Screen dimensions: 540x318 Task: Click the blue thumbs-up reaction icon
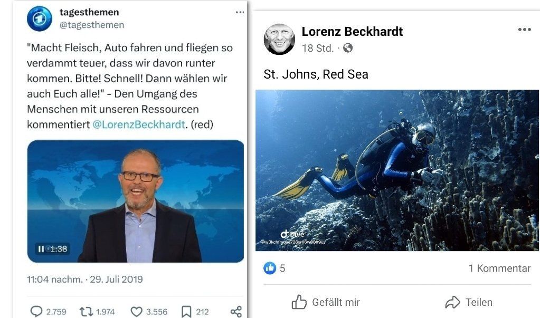pyautogui.click(x=270, y=268)
